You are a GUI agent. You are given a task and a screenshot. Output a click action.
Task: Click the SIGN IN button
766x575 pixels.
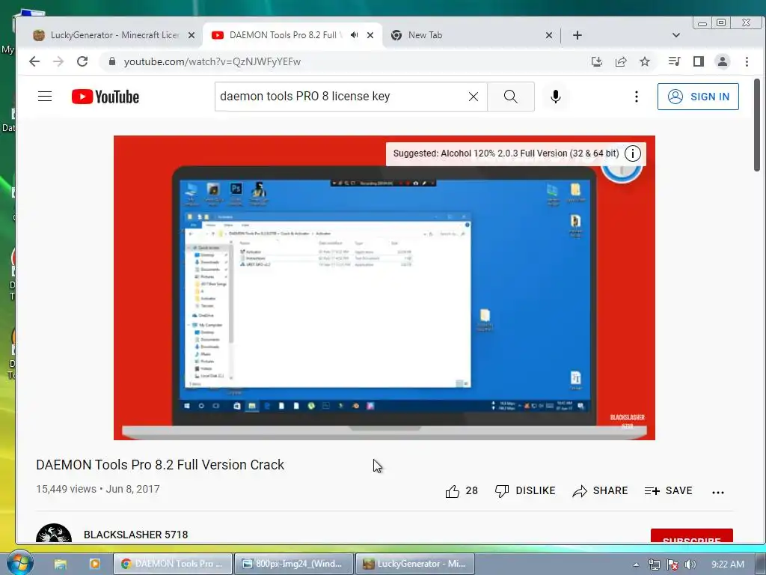[x=698, y=97]
